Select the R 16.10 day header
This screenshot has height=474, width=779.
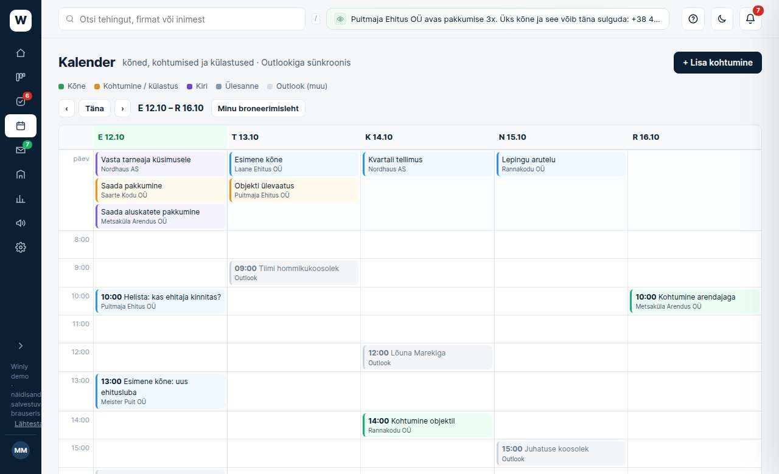point(694,137)
